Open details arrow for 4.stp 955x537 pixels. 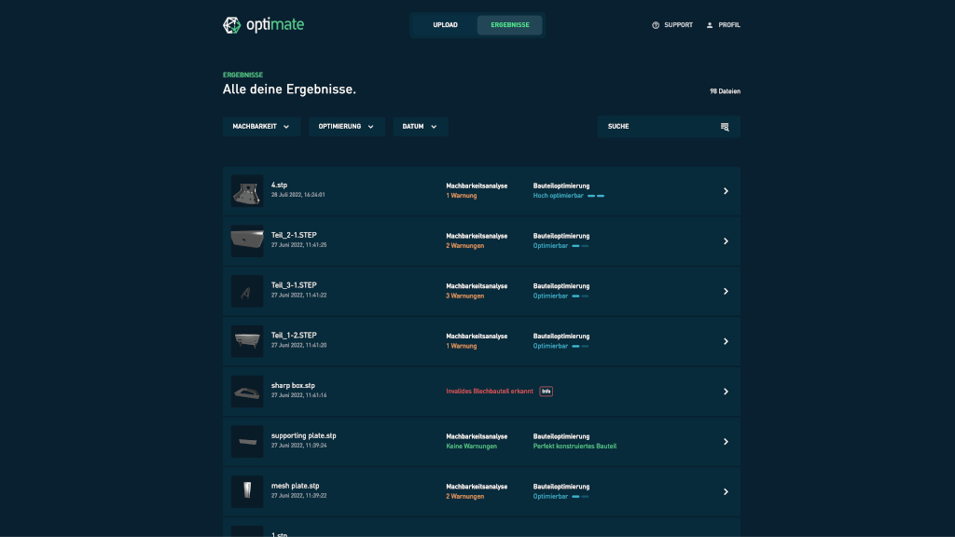pyautogui.click(x=726, y=191)
